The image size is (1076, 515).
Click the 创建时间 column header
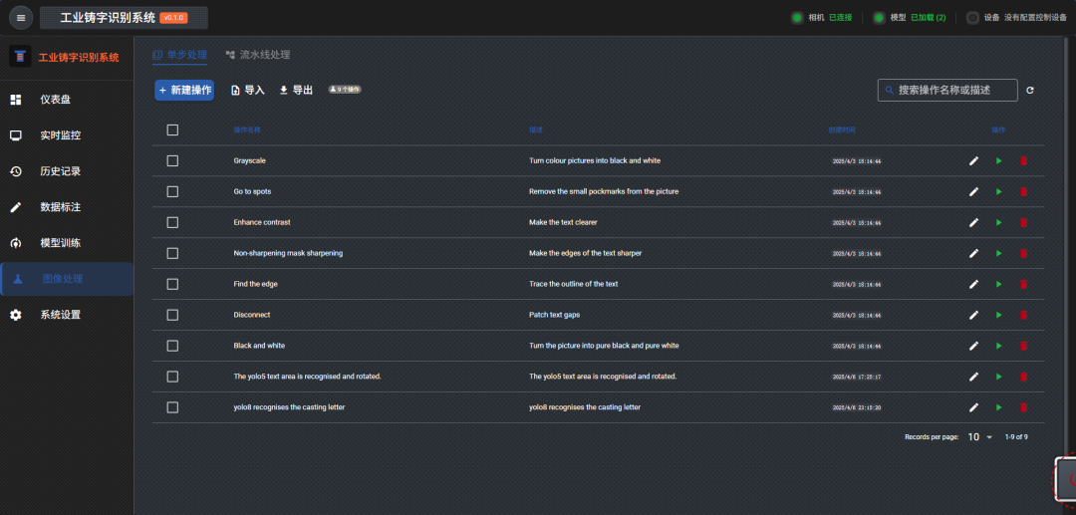(842, 129)
